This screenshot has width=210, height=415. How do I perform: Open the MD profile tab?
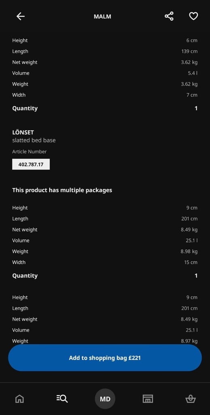coord(105,399)
